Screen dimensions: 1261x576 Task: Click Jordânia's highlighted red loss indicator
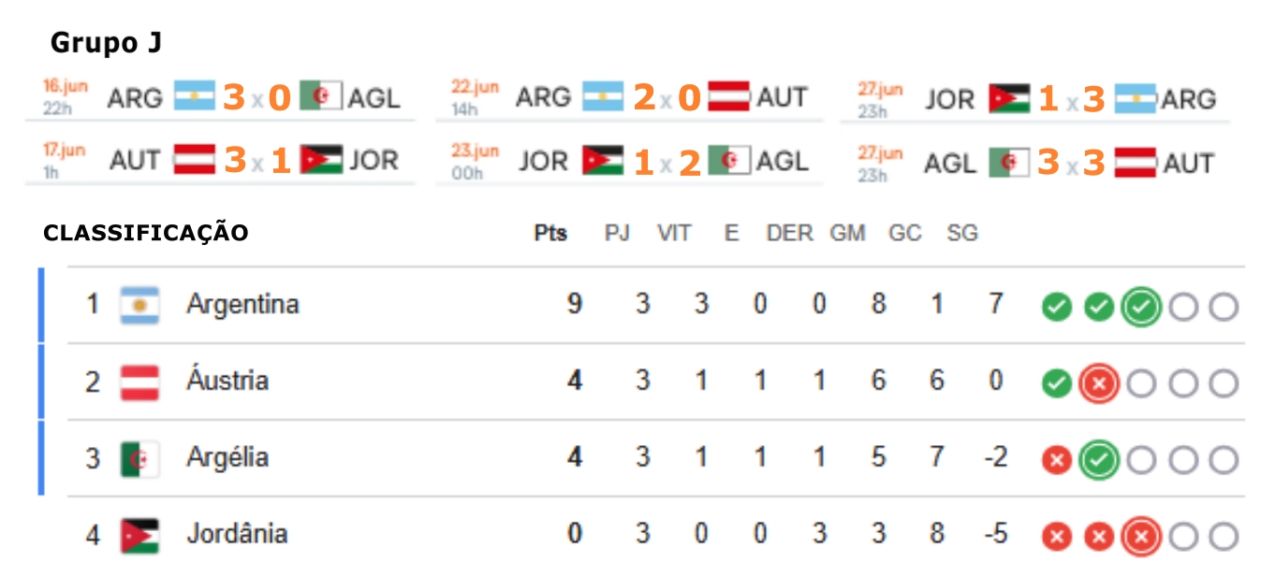click(x=1141, y=537)
